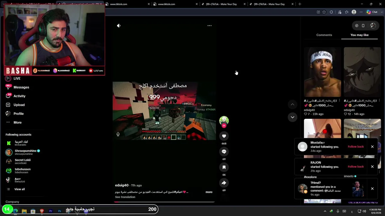The width and height of the screenshot is (385, 216).
Task: Dismiss the RAJON follow notification
Action: pos(372,166)
